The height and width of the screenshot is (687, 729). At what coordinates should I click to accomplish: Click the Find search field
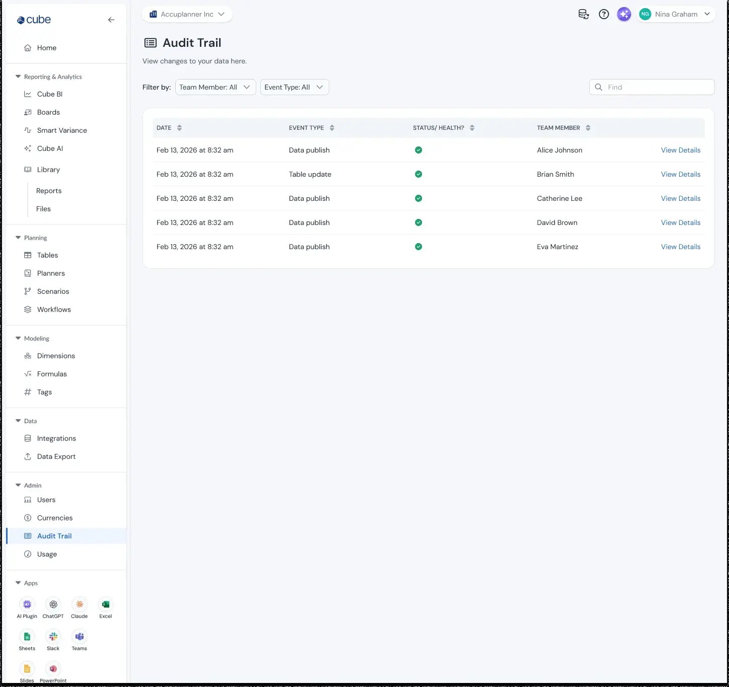652,87
